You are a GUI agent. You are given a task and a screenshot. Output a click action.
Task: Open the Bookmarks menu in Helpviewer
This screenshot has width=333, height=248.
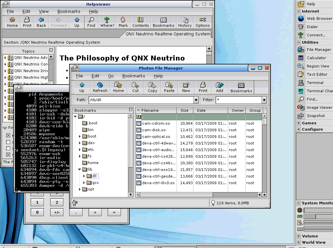point(69,11)
